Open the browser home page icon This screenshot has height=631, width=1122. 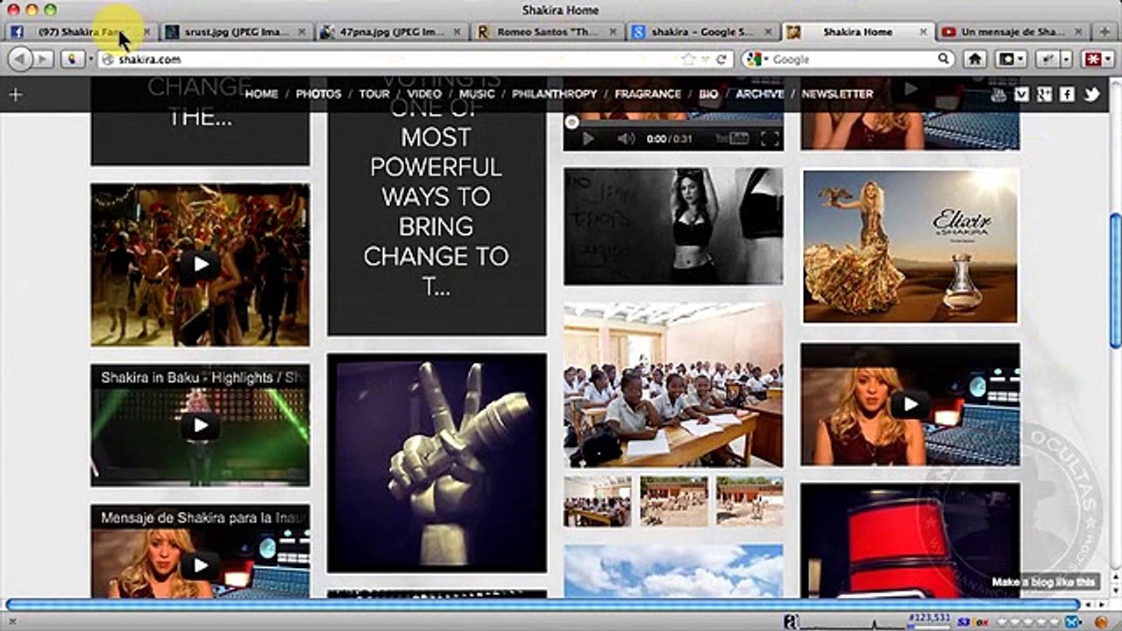click(975, 59)
